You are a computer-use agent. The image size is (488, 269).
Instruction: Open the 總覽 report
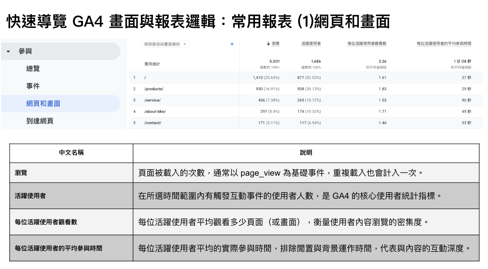tap(33, 69)
